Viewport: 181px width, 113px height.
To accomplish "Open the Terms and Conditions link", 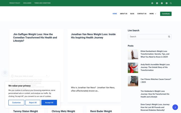I will point(42,3).
